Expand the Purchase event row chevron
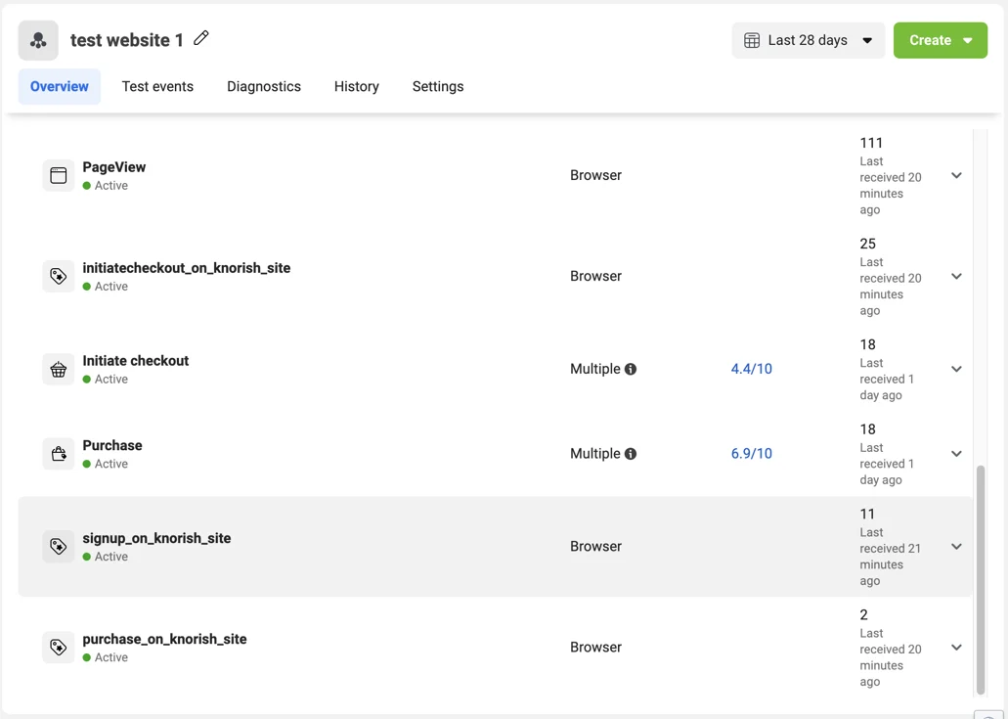This screenshot has height=719, width=1008. 956,454
